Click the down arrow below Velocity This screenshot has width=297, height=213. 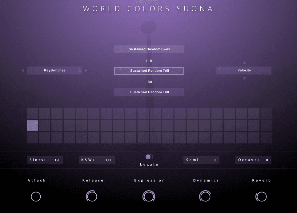(x=244, y=79)
